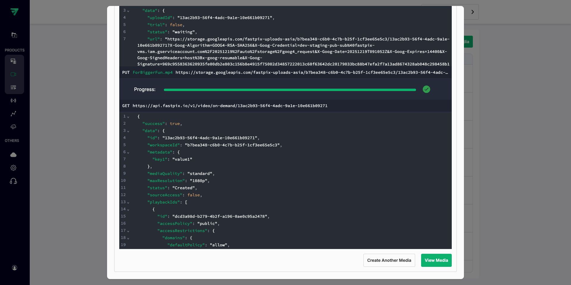Click the FastPix logo in sidebar

[14, 12]
